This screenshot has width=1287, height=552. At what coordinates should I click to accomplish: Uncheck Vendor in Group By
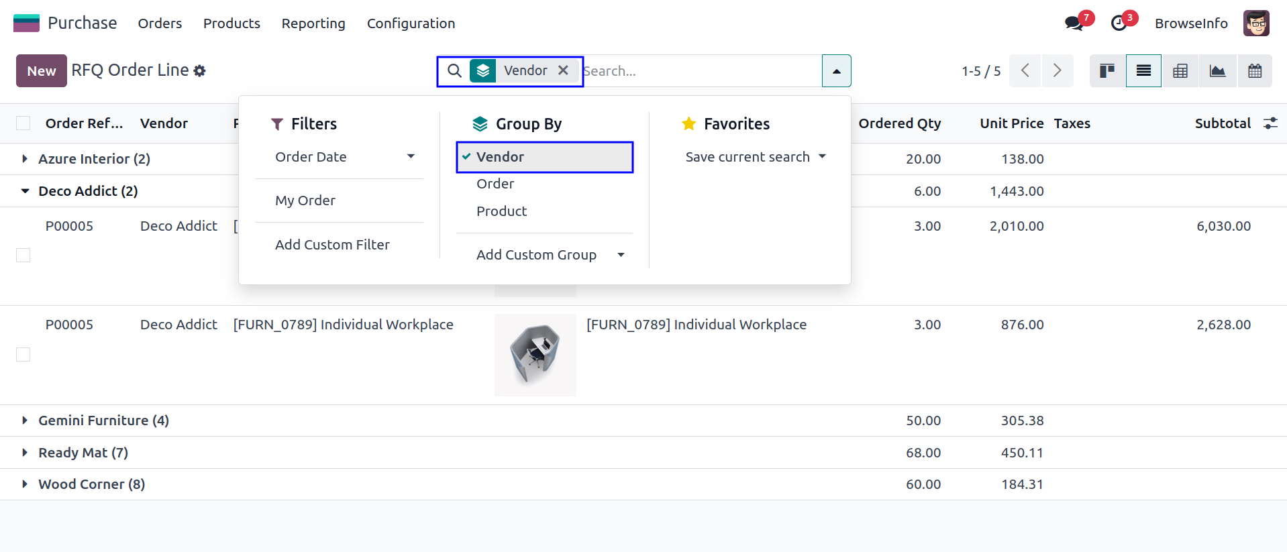pos(500,157)
